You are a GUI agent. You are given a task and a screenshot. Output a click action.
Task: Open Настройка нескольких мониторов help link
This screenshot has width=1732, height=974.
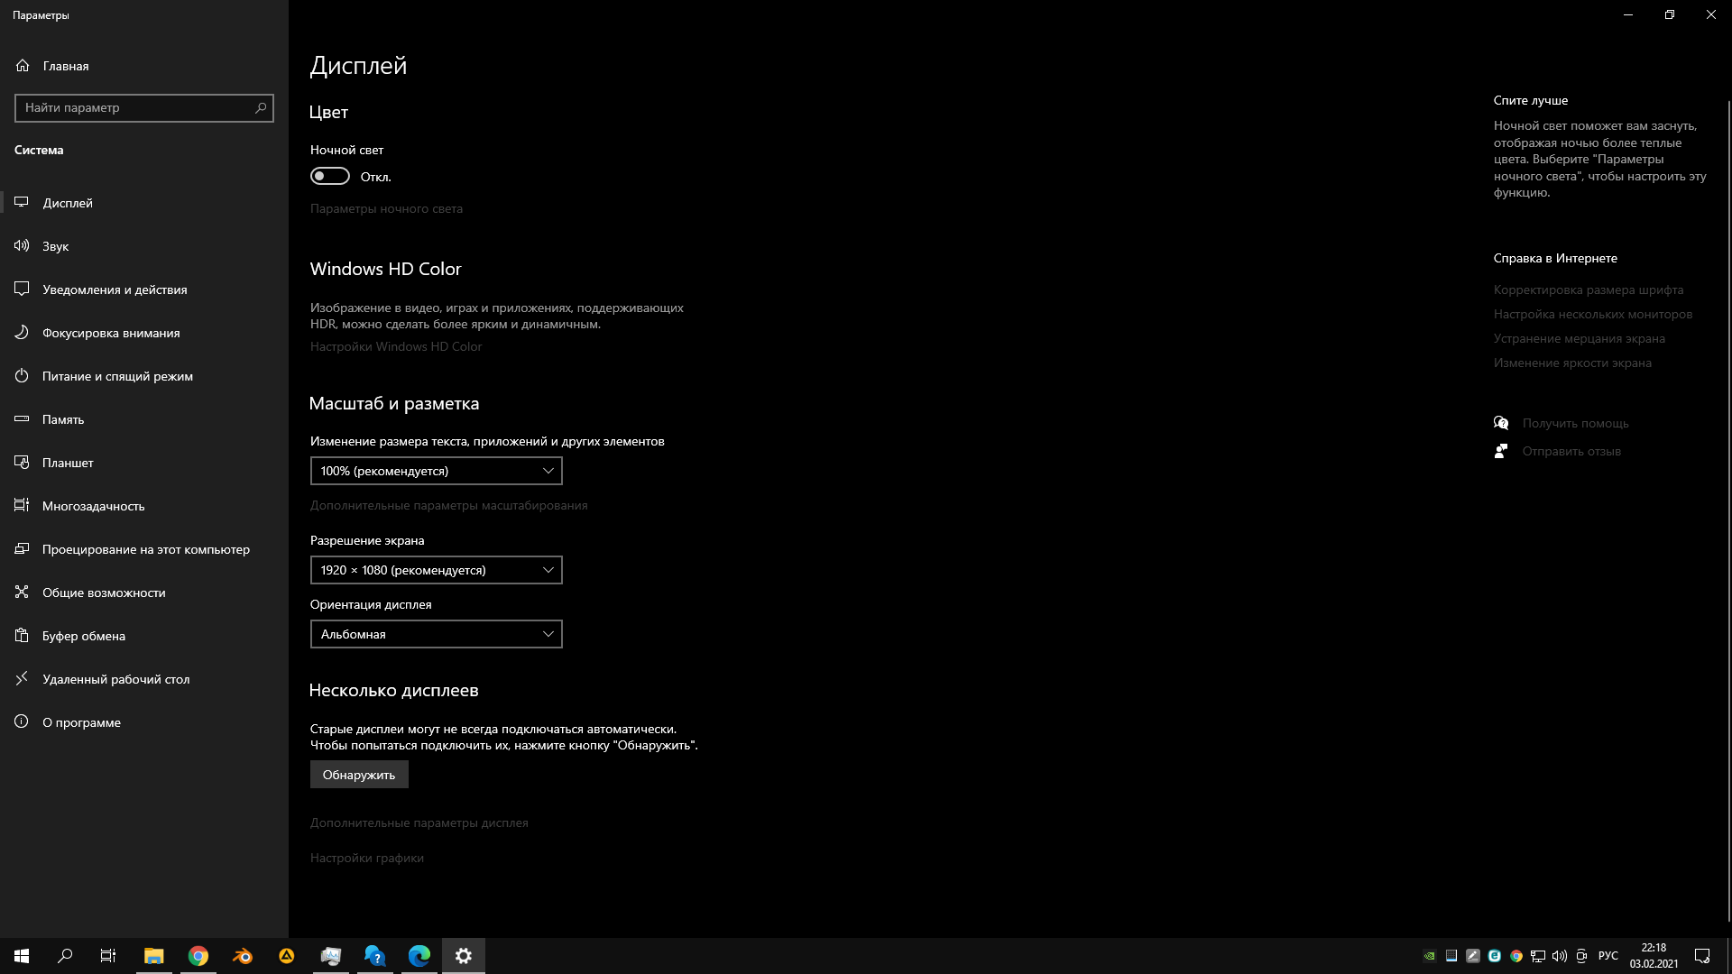point(1593,314)
